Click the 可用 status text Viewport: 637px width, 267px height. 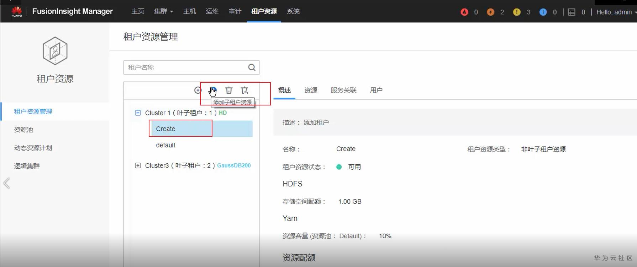[354, 167]
